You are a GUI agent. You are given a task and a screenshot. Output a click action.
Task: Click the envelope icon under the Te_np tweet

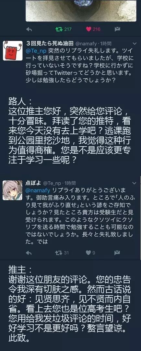tap(117, 253)
